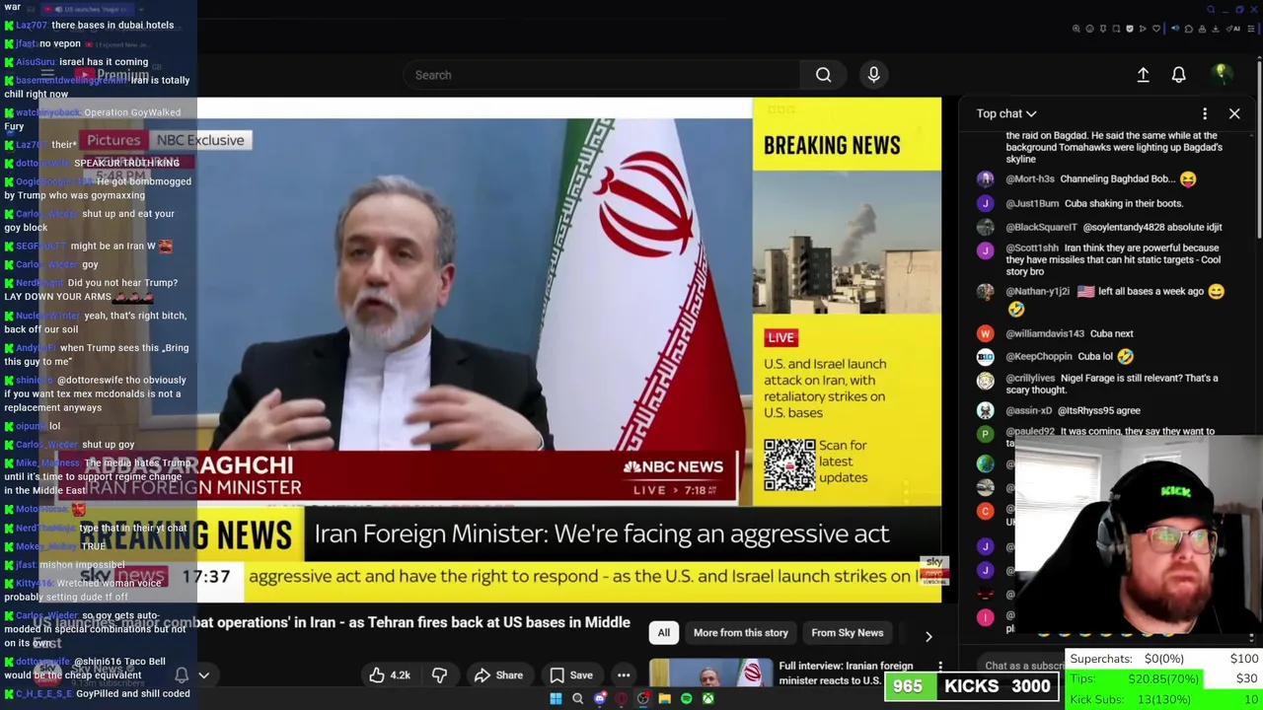Open the OBS icon on the taskbar
This screenshot has height=710, width=1263.
click(642, 698)
